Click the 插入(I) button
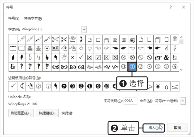 tap(154, 128)
